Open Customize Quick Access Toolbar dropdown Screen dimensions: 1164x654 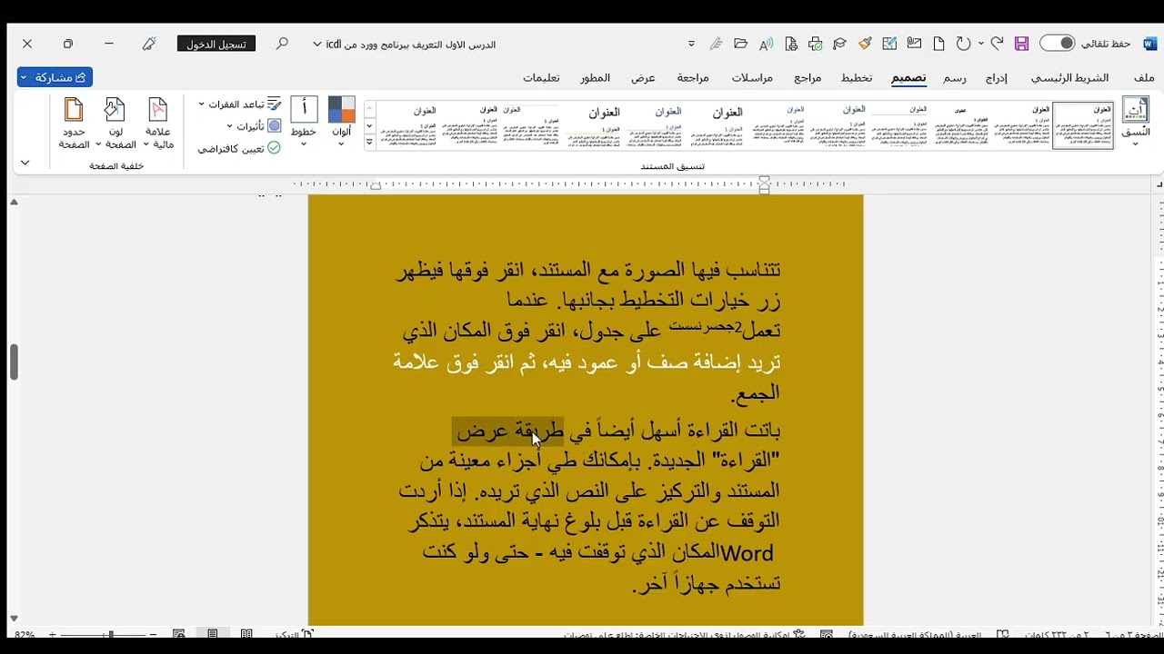[x=691, y=44]
